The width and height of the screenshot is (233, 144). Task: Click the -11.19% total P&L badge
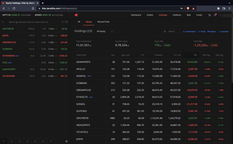[214, 45]
